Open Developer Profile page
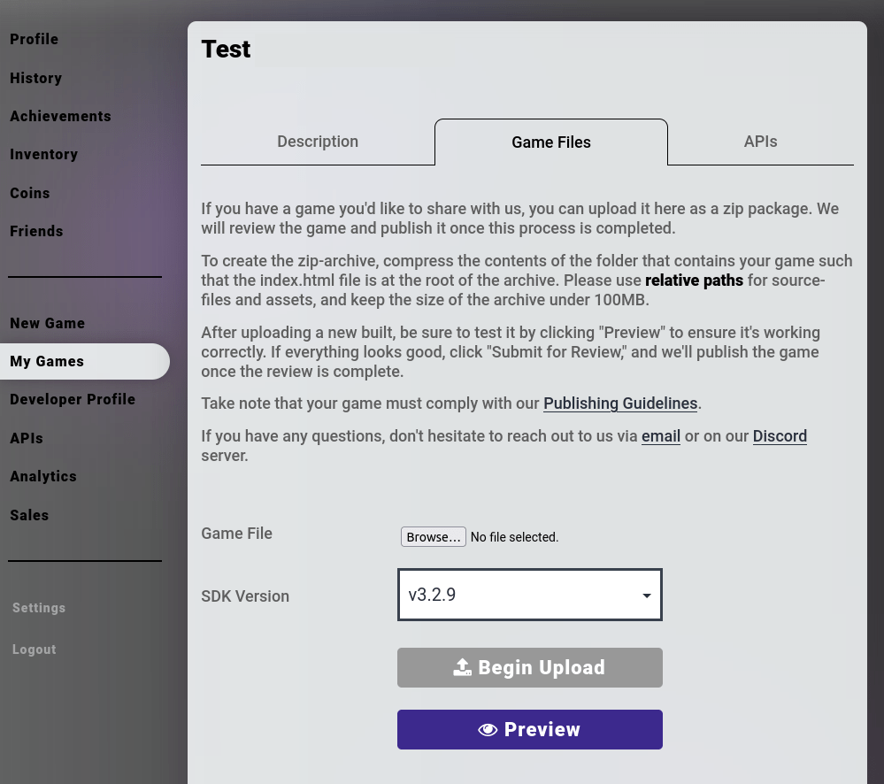The image size is (884, 784). [73, 399]
